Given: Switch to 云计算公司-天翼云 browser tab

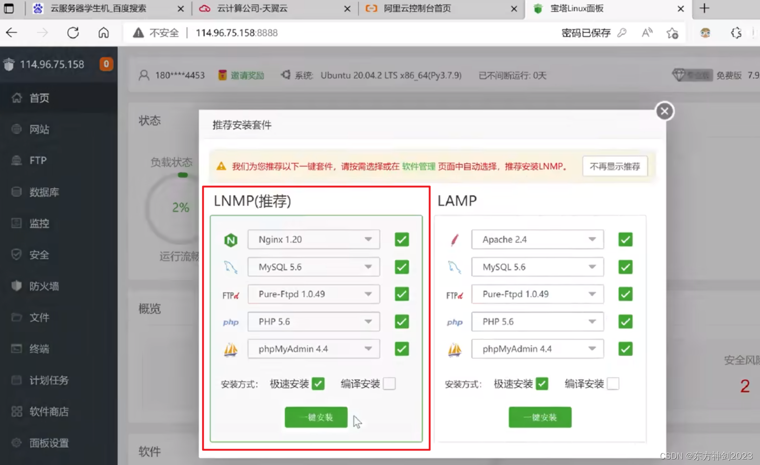Looking at the screenshot, I should pos(275,8).
